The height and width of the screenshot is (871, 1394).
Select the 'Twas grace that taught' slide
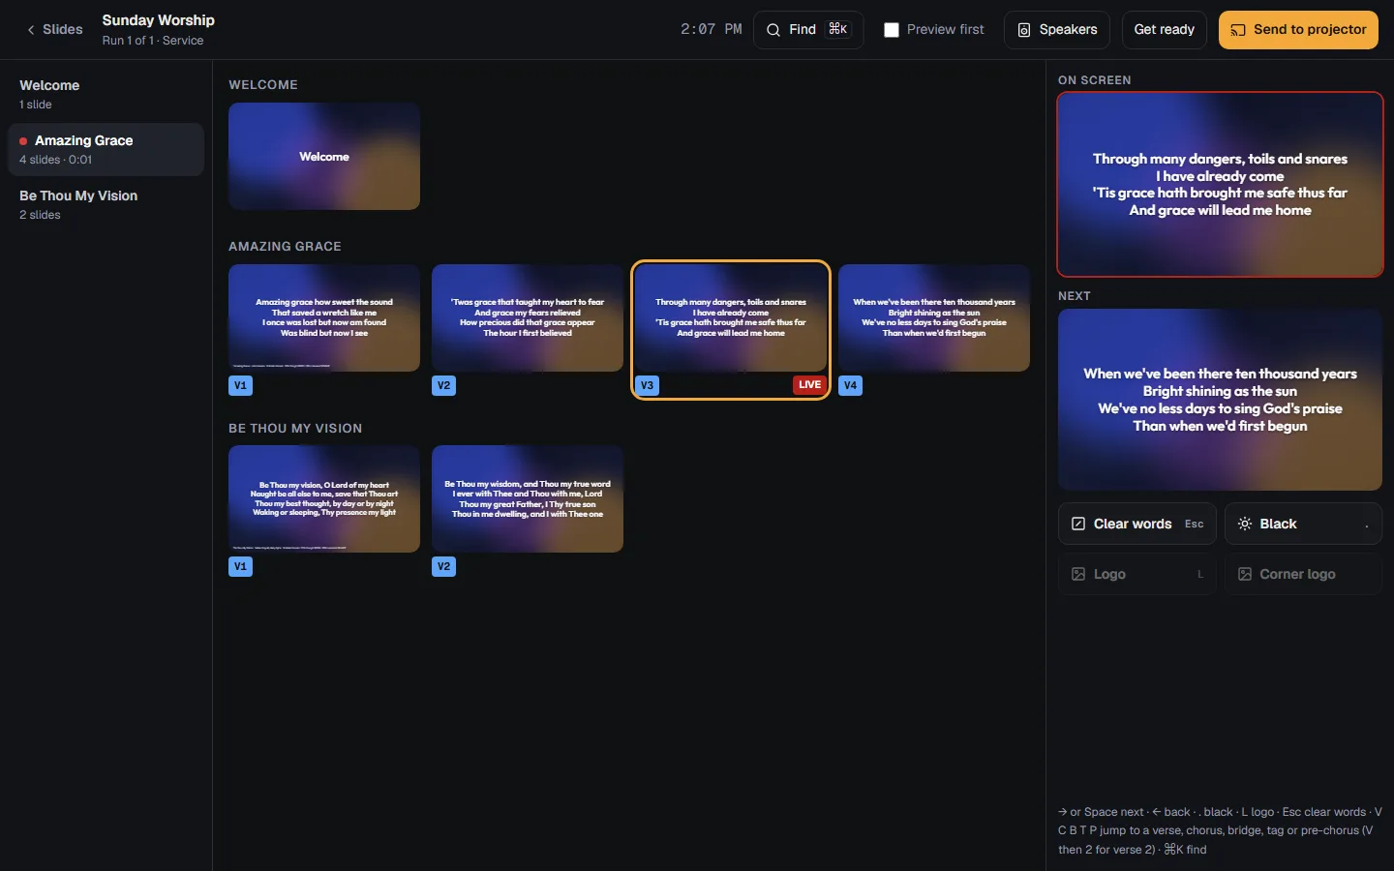click(x=528, y=318)
